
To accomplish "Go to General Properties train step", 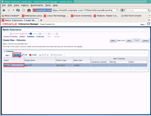I will [11, 36].
